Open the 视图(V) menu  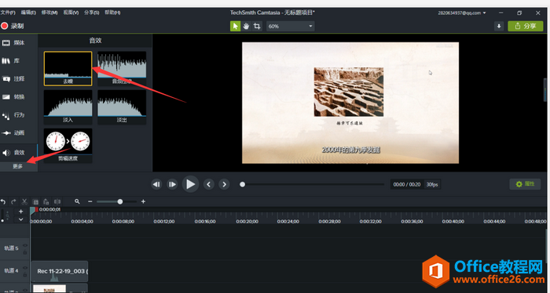(71, 13)
